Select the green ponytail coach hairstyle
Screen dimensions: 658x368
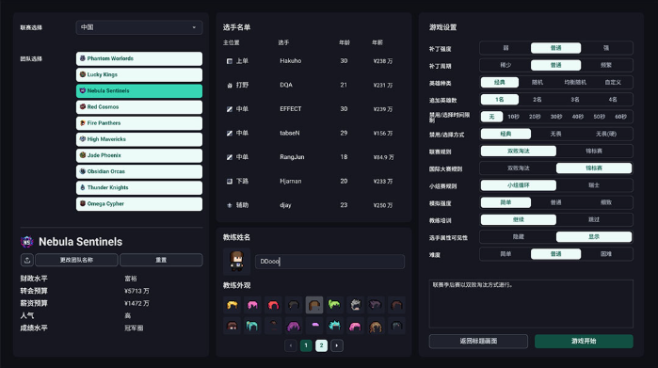click(x=334, y=305)
